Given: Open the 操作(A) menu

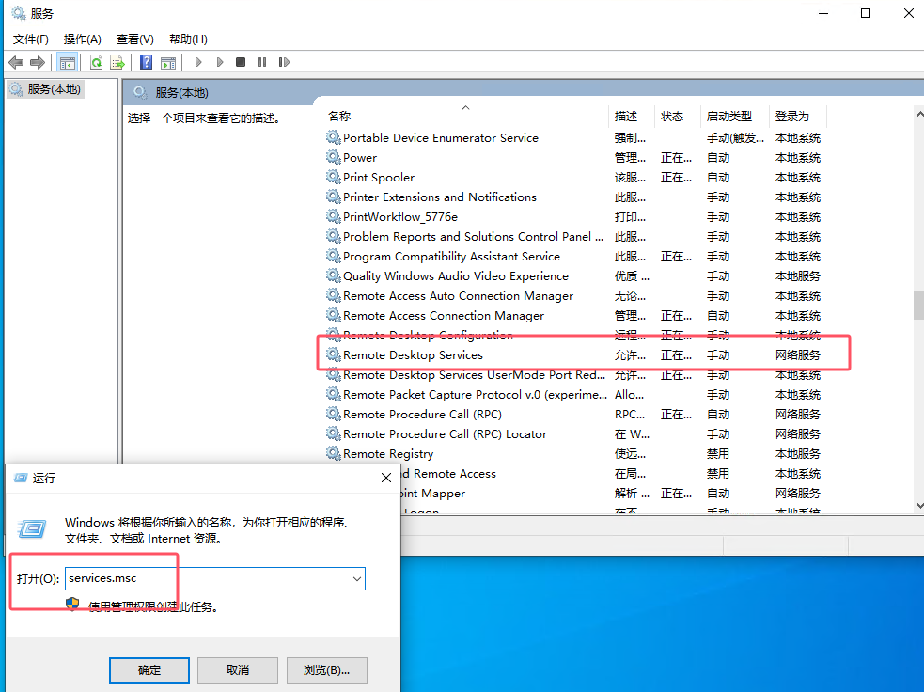Looking at the screenshot, I should pyautogui.click(x=83, y=39).
